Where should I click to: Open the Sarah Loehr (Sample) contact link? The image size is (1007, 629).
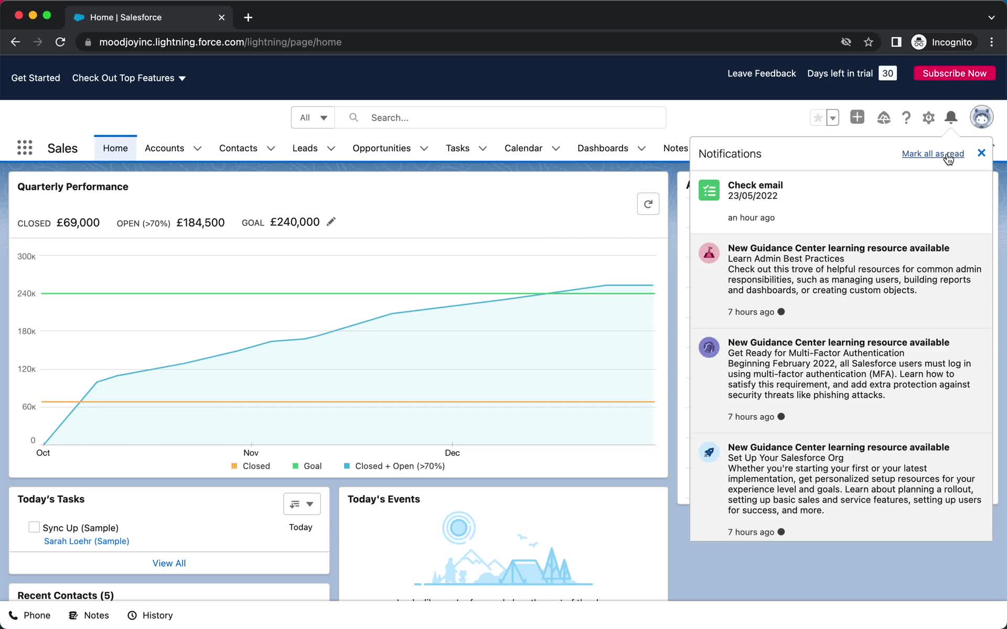tap(87, 541)
